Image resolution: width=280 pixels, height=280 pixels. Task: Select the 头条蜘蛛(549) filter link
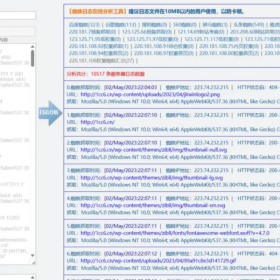point(249,24)
